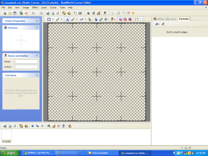
Task: Click the Author input field
Action: click(26, 67)
